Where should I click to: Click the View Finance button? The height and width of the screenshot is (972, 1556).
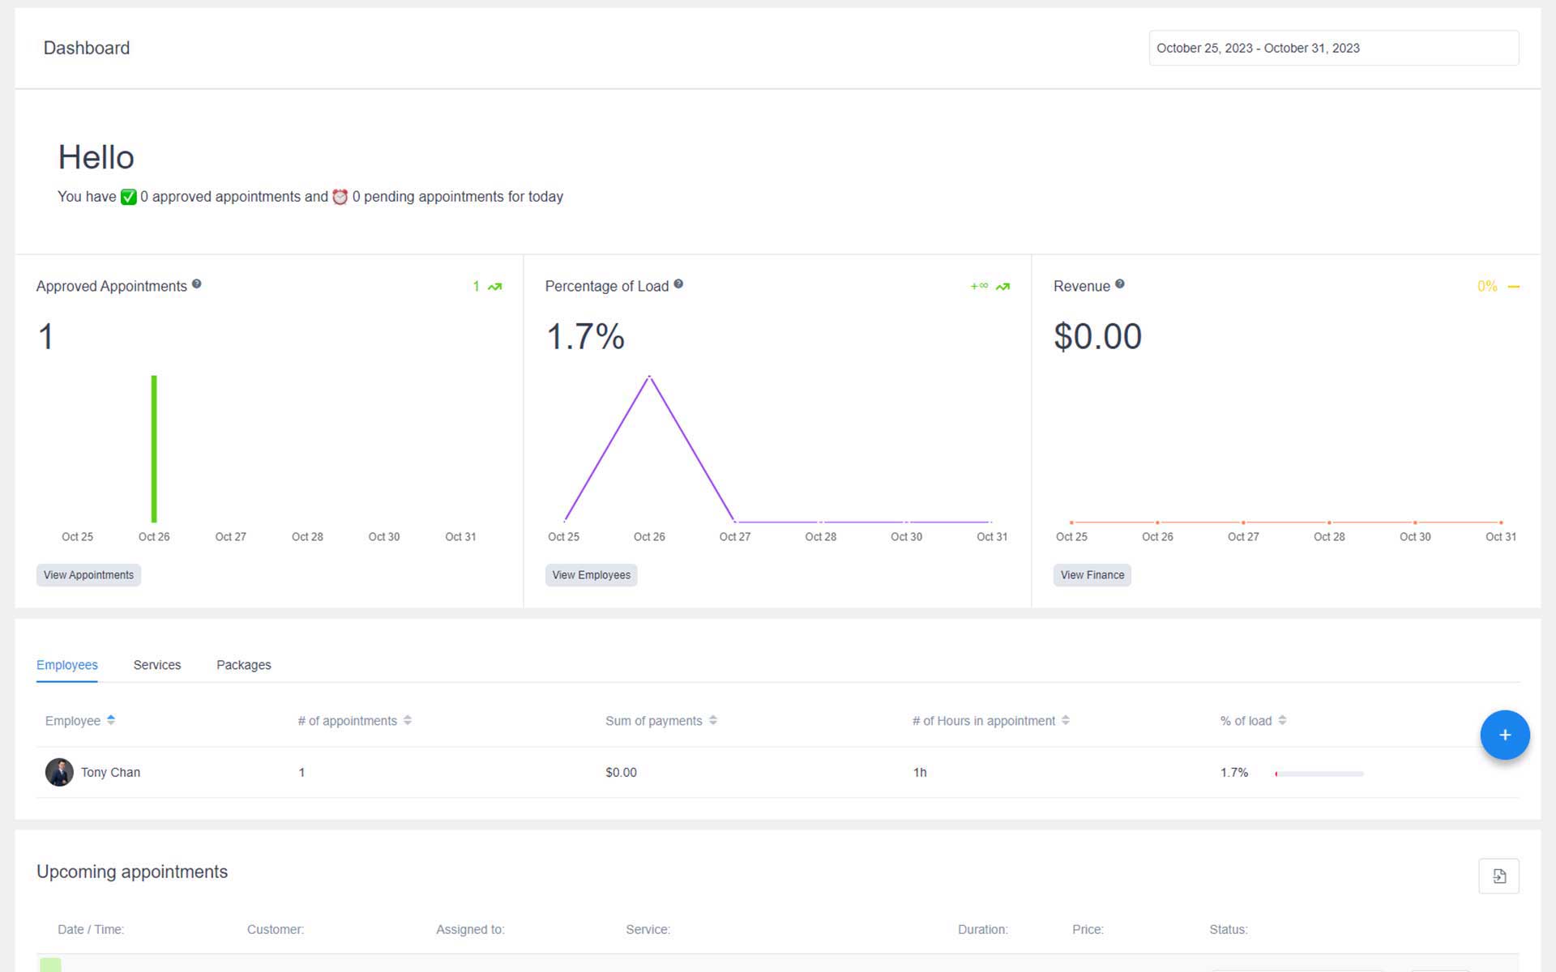point(1092,575)
